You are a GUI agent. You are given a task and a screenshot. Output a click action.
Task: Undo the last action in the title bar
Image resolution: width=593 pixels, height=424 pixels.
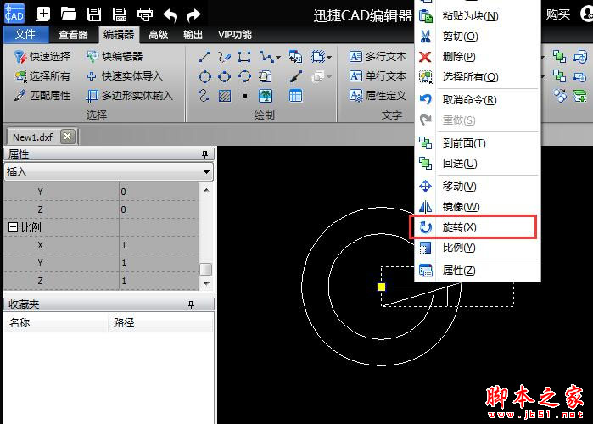[171, 15]
